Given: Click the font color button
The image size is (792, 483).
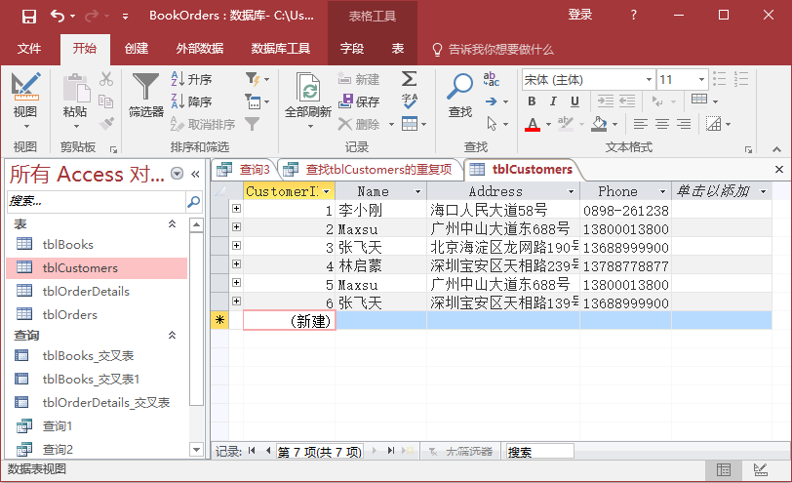Looking at the screenshot, I should point(532,124).
